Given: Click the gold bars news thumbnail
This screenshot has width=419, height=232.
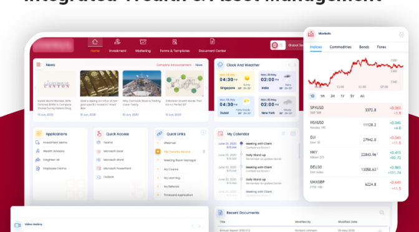Looking at the screenshot, I should tap(99, 84).
